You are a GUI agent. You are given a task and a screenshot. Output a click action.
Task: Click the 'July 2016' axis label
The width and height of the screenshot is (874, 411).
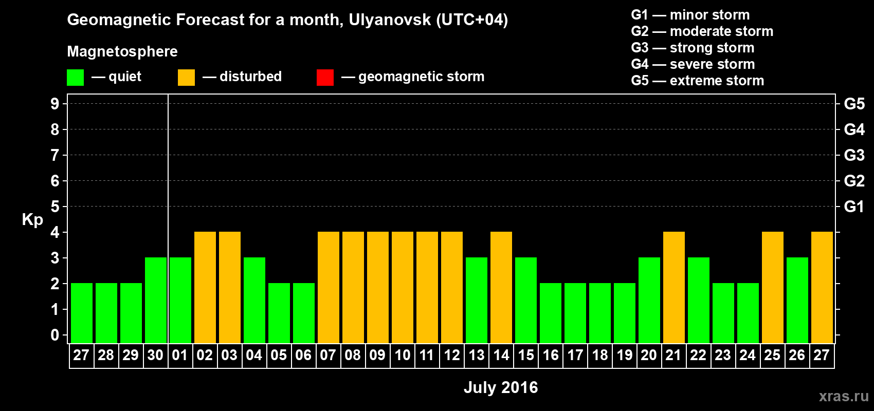pos(501,387)
